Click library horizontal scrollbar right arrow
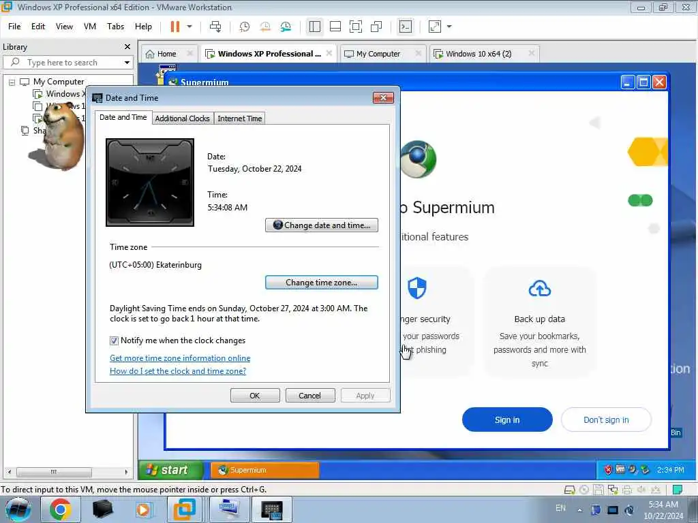698x523 pixels. [x=126, y=472]
